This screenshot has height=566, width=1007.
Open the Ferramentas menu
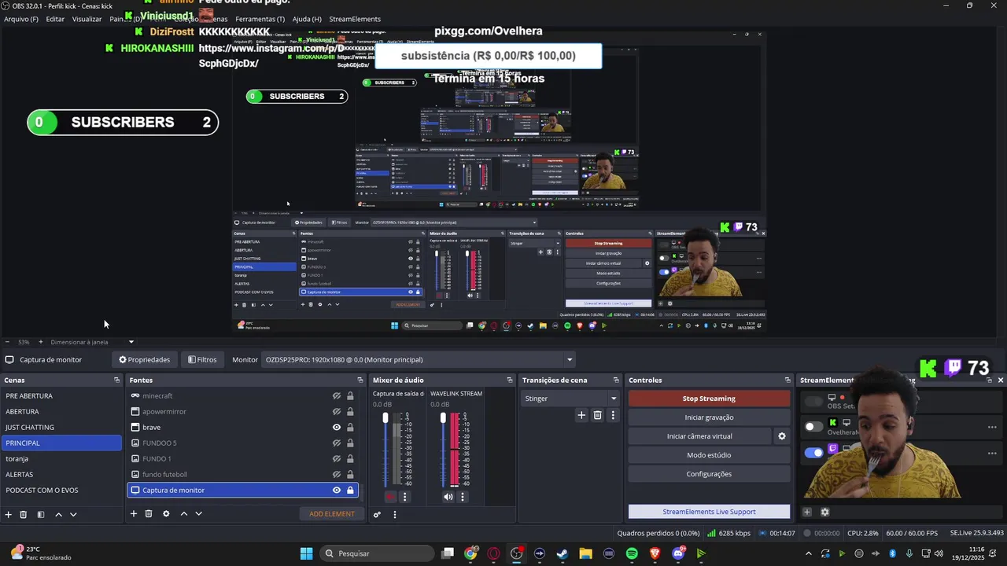260,19
